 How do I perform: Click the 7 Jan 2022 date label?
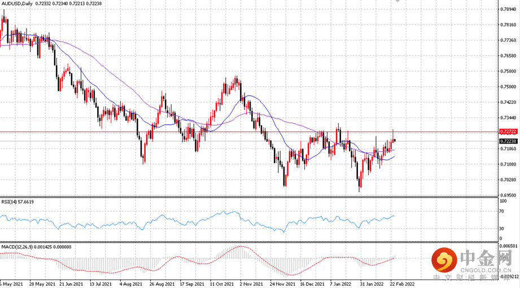tap(341, 284)
